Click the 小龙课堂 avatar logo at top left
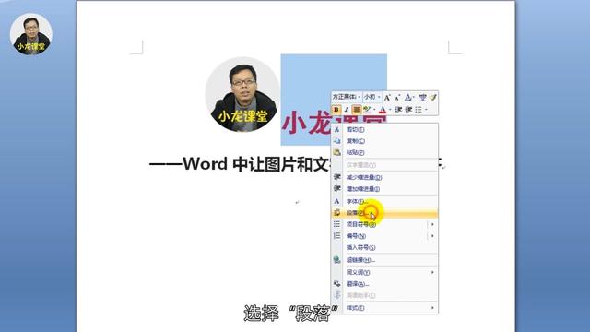590x332 pixels. click(x=31, y=34)
